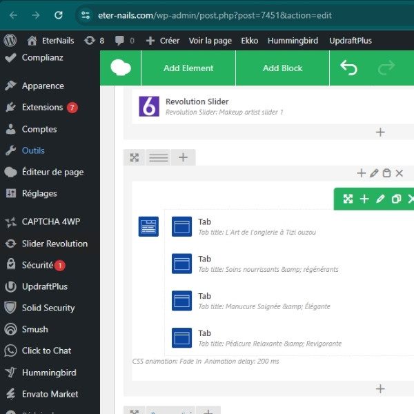The width and height of the screenshot is (414, 414).
Task: Open Voir la page in admin bar
Action: tap(210, 41)
